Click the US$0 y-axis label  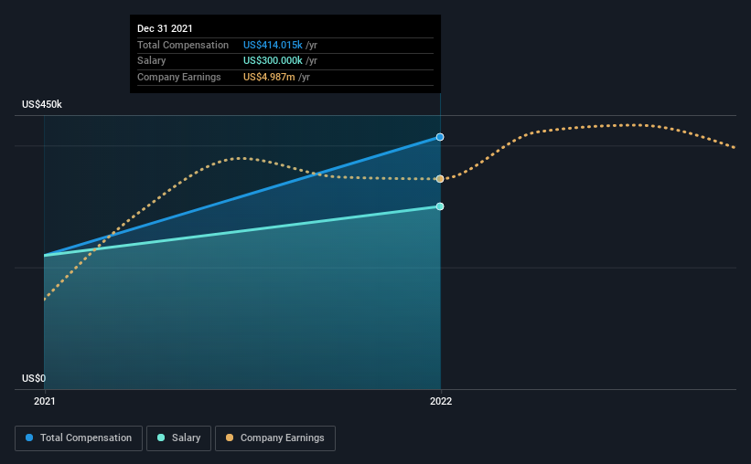pyautogui.click(x=34, y=378)
